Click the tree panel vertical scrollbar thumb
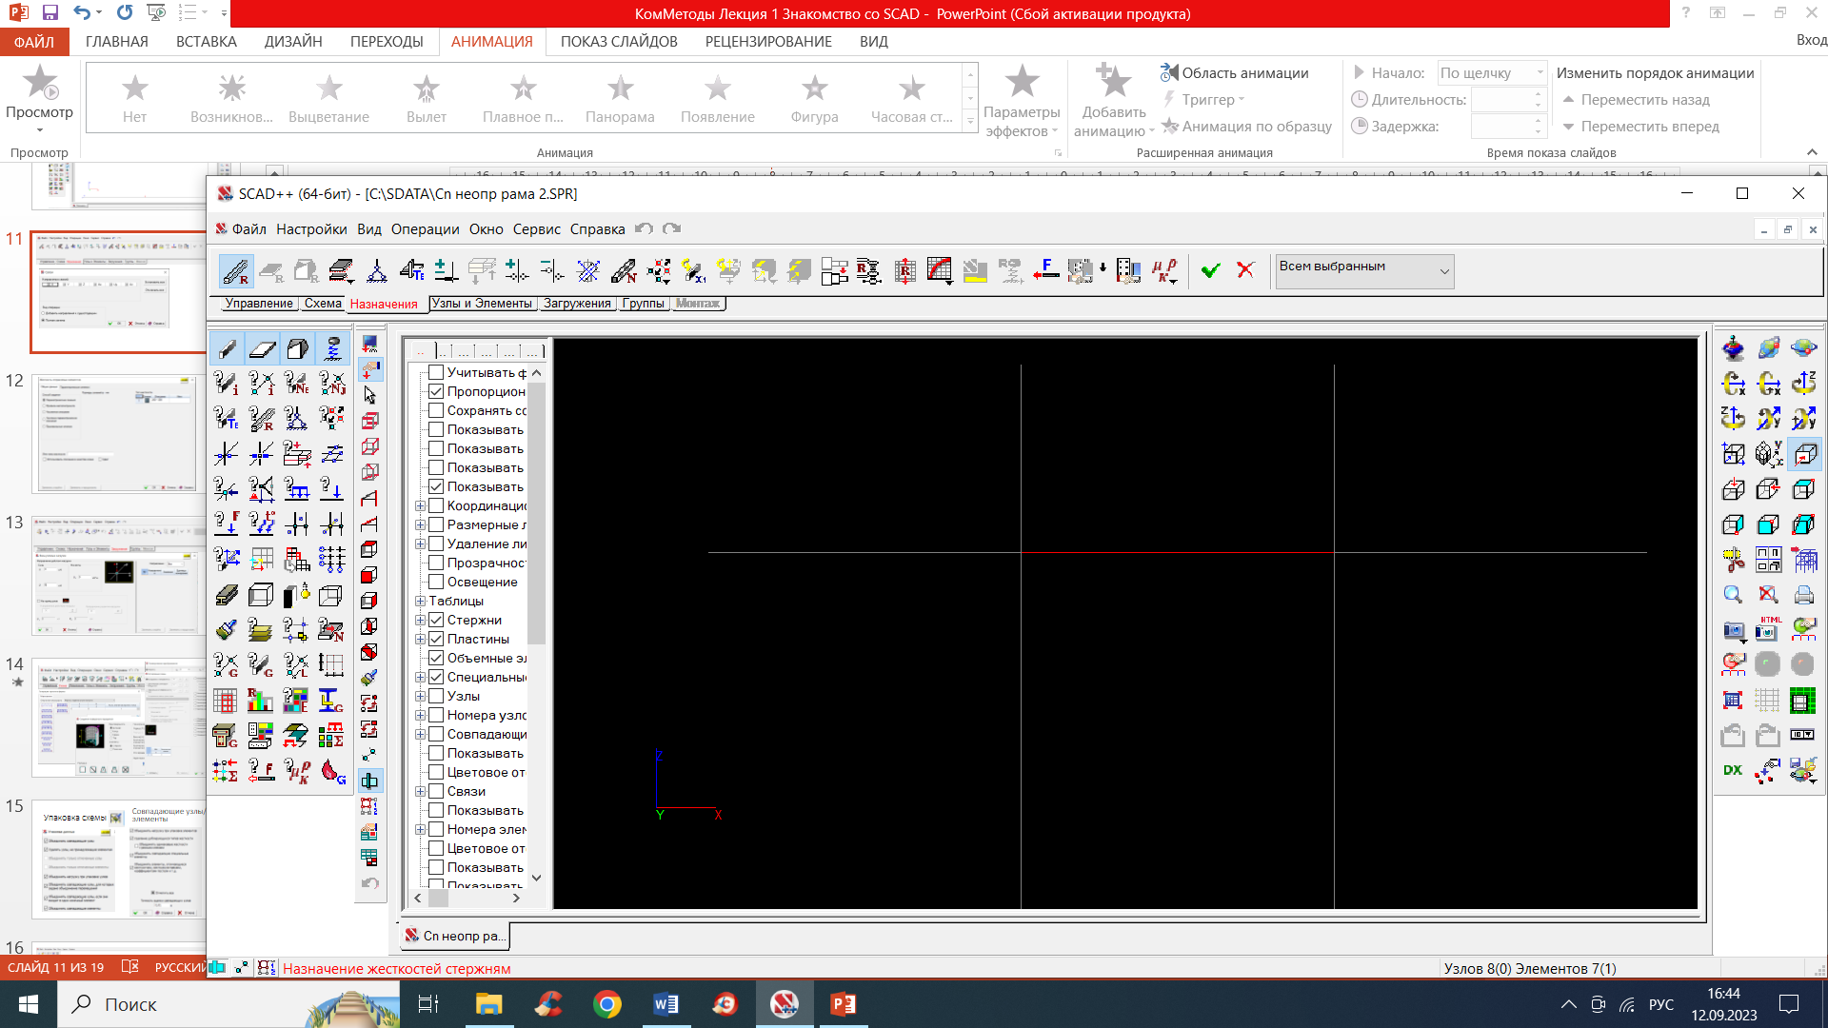 [x=536, y=514]
